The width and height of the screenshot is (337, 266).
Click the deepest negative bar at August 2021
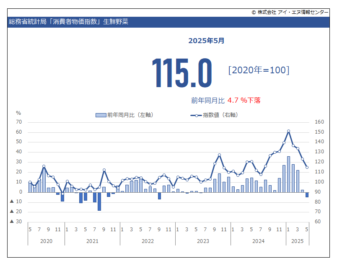coord(99,201)
